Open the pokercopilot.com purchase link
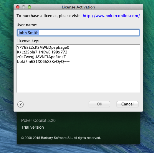This screenshot has width=154, height=153. [111, 16]
